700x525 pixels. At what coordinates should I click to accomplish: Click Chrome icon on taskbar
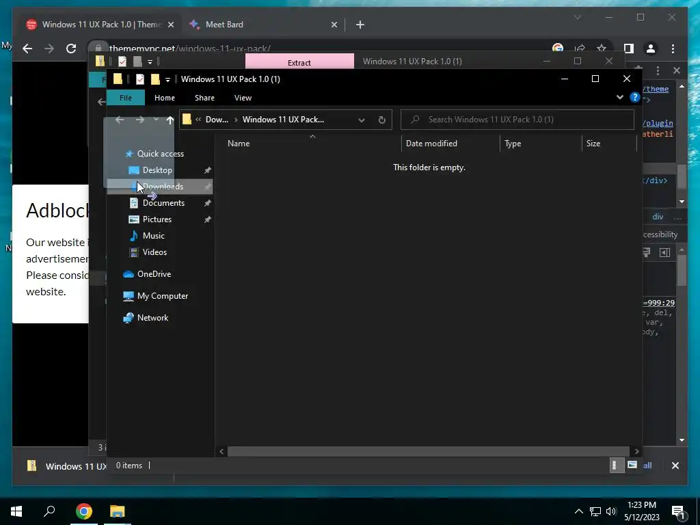click(84, 511)
